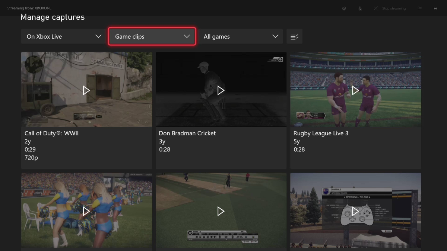
Task: Click the multi-select captures icon
Action: [x=294, y=36]
